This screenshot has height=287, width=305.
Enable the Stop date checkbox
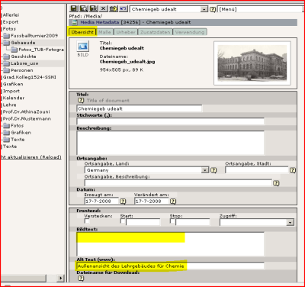172,221
